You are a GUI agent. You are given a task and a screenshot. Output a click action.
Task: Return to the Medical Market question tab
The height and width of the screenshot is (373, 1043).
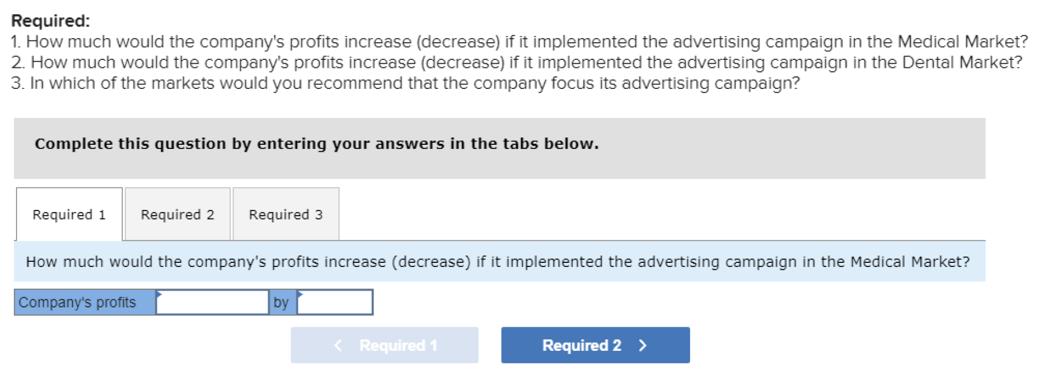click(x=69, y=214)
